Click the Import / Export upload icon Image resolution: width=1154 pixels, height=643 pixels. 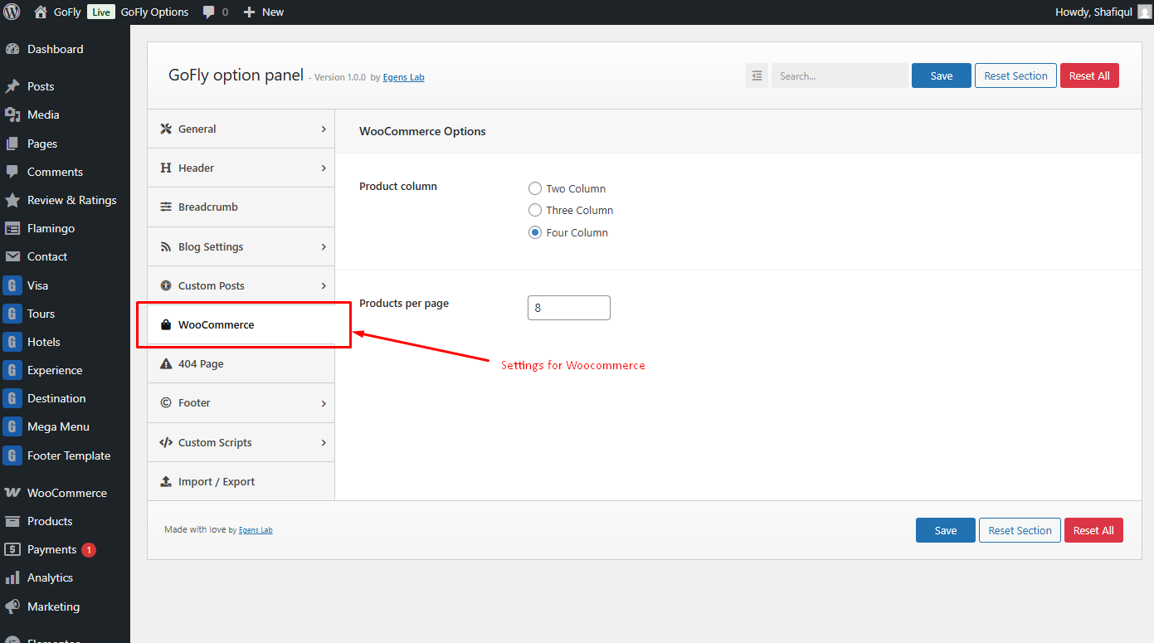tap(166, 481)
